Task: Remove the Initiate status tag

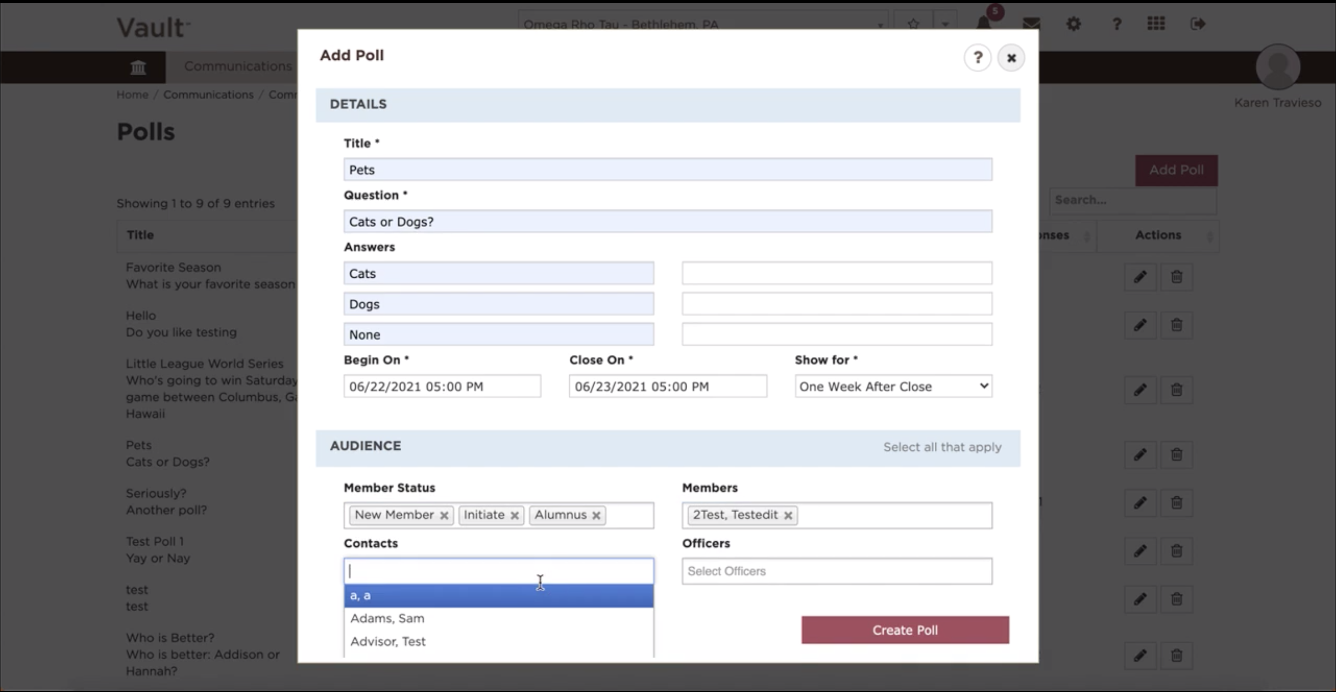Action: pos(514,515)
